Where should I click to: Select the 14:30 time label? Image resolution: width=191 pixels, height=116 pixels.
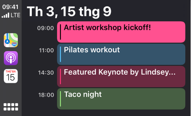pos(46,73)
